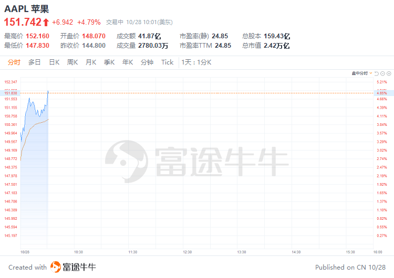This screenshot has width=394, height=278.
Task: Click the red up-arrow beside price 151.742
Action: [x=46, y=23]
